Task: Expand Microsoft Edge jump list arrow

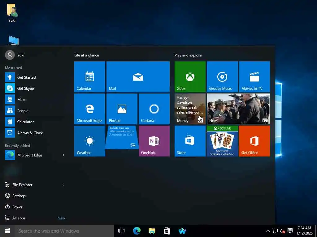Action: coord(63,155)
